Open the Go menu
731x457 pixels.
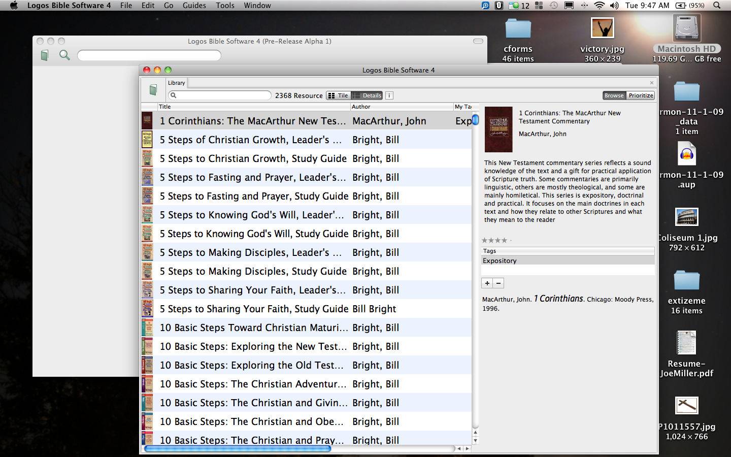click(x=169, y=6)
